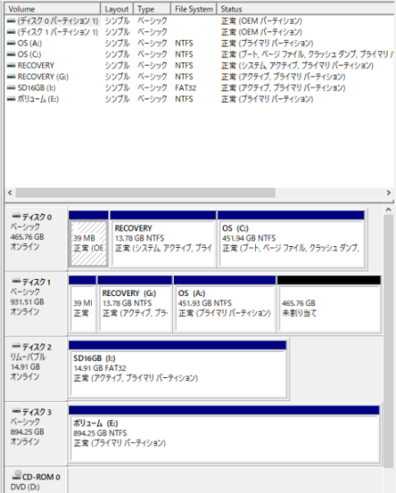This screenshot has height=493, width=396.
Task: Click the ディスク 0 disk icon
Action: coord(16,216)
